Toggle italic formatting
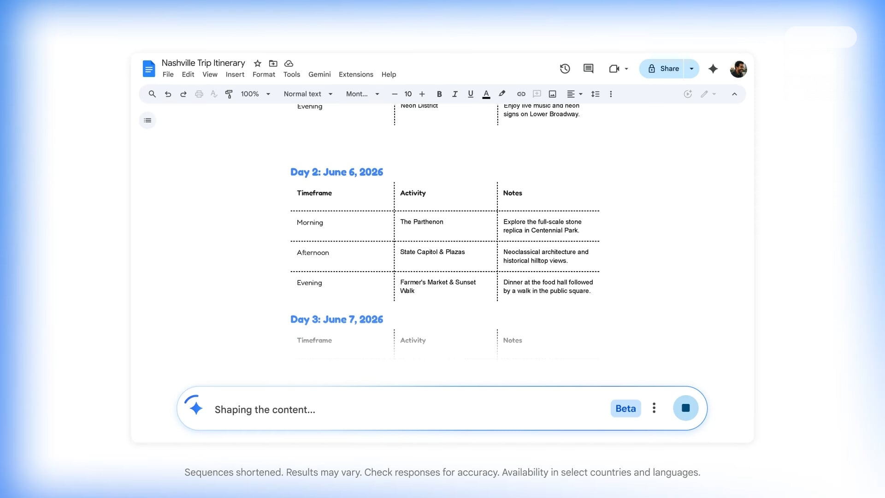 [x=455, y=94]
